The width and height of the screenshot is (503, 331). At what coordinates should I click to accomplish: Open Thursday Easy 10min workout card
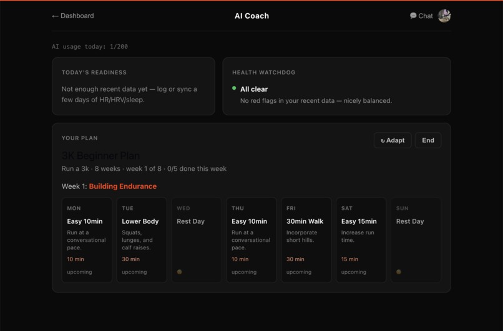coord(251,240)
